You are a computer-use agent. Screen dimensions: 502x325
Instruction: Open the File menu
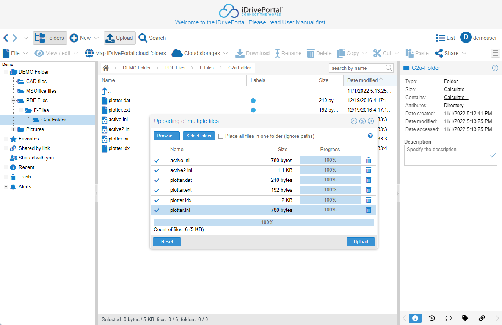click(x=15, y=53)
